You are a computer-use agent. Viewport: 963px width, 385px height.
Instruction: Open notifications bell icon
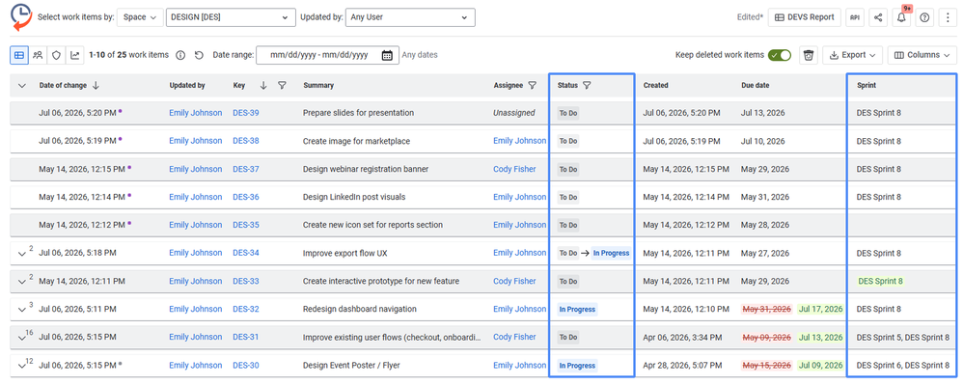point(901,17)
